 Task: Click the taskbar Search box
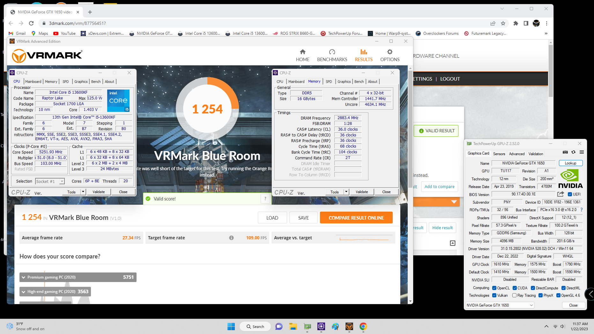(255, 326)
